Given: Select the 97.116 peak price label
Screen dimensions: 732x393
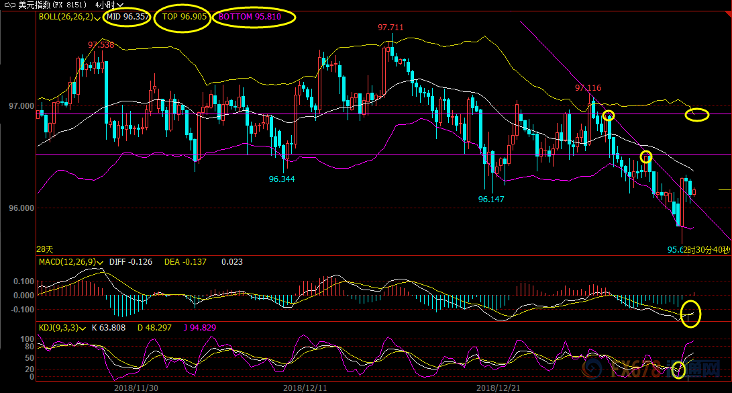Looking at the screenshot, I should coord(588,88).
